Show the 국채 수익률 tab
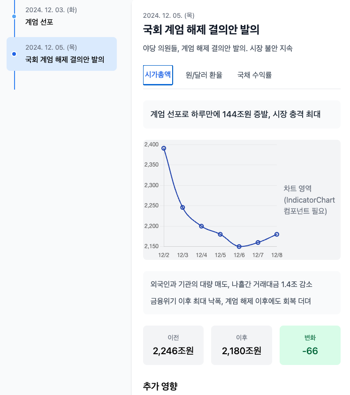 pyautogui.click(x=255, y=75)
